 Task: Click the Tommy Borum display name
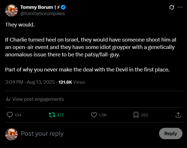(37, 7)
